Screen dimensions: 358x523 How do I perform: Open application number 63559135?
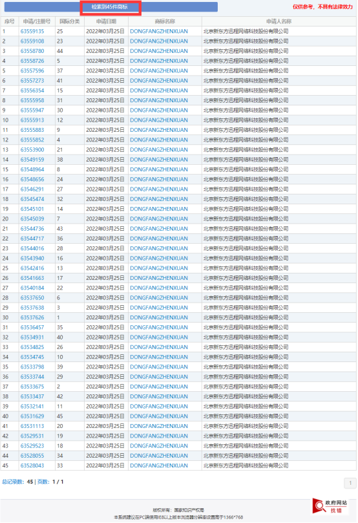coord(32,31)
